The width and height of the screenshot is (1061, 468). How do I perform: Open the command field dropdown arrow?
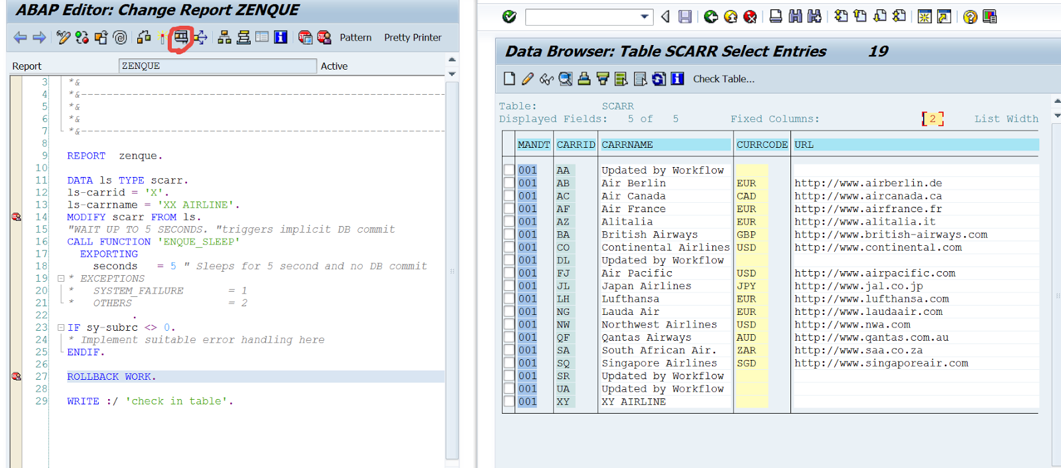click(x=645, y=17)
